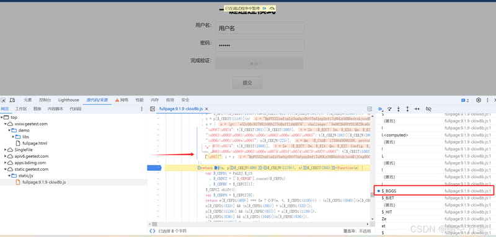Image resolution: width=496 pixels, height=237 pixels.
Task: Expand the apiv6.geetest.com node
Action: pyautogui.click(x=6, y=156)
